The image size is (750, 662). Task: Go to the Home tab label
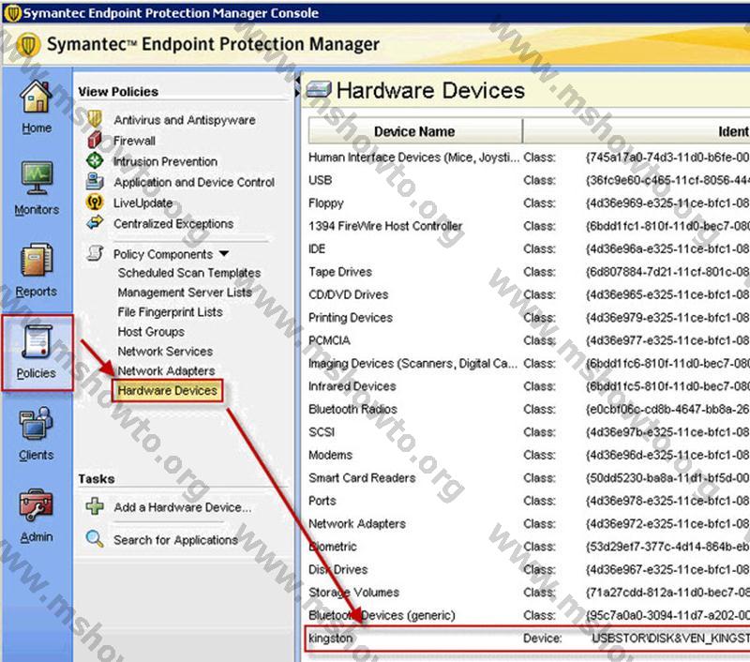point(37,128)
